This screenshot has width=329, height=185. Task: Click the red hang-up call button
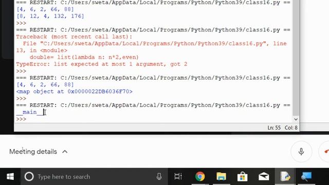(324, 152)
